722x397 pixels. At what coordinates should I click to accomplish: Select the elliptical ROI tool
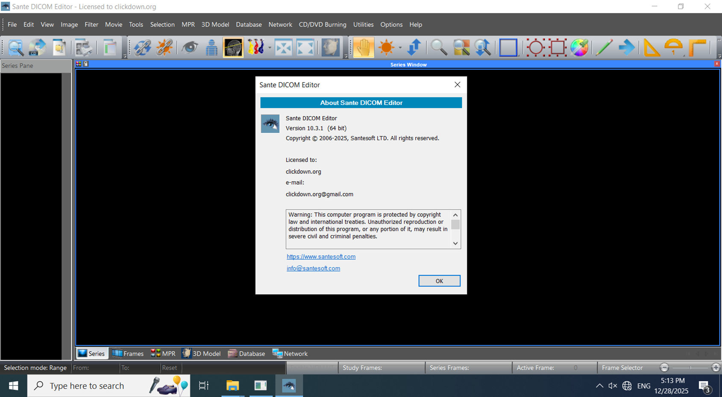click(x=535, y=47)
